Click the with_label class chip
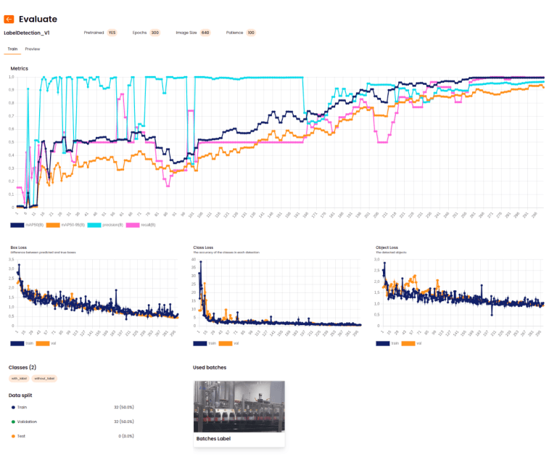 [x=19, y=378]
